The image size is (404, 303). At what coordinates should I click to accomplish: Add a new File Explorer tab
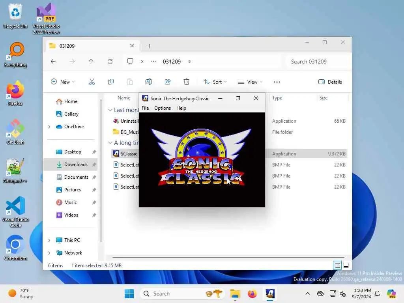[149, 46]
